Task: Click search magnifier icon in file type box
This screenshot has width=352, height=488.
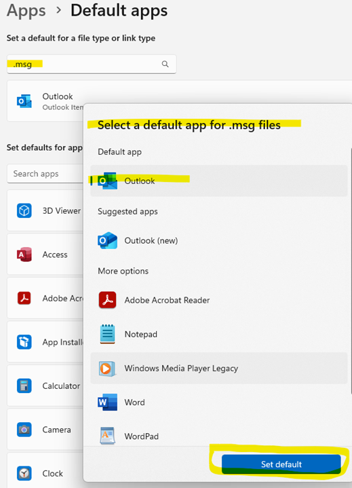Action: [x=165, y=64]
